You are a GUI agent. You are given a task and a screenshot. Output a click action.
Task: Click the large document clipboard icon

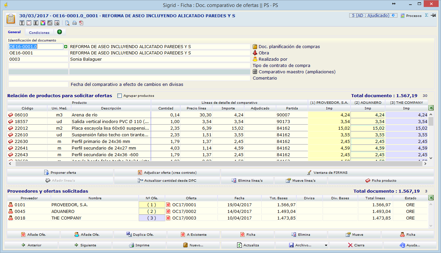[11, 19]
